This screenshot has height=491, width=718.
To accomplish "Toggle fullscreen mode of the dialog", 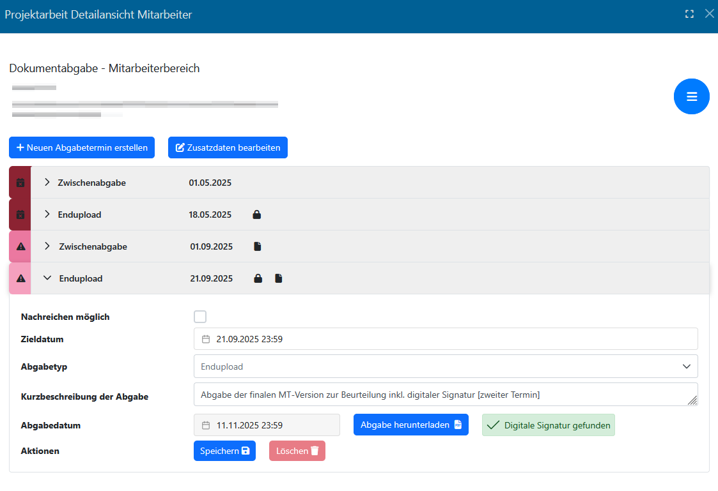I will (689, 14).
